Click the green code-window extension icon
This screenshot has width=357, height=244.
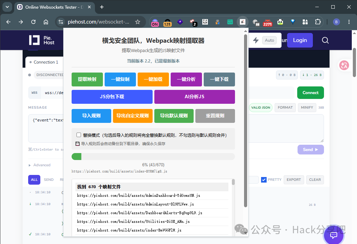(230, 22)
